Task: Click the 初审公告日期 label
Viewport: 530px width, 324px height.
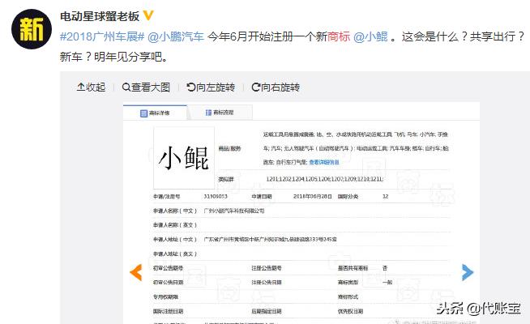Action: (x=168, y=282)
